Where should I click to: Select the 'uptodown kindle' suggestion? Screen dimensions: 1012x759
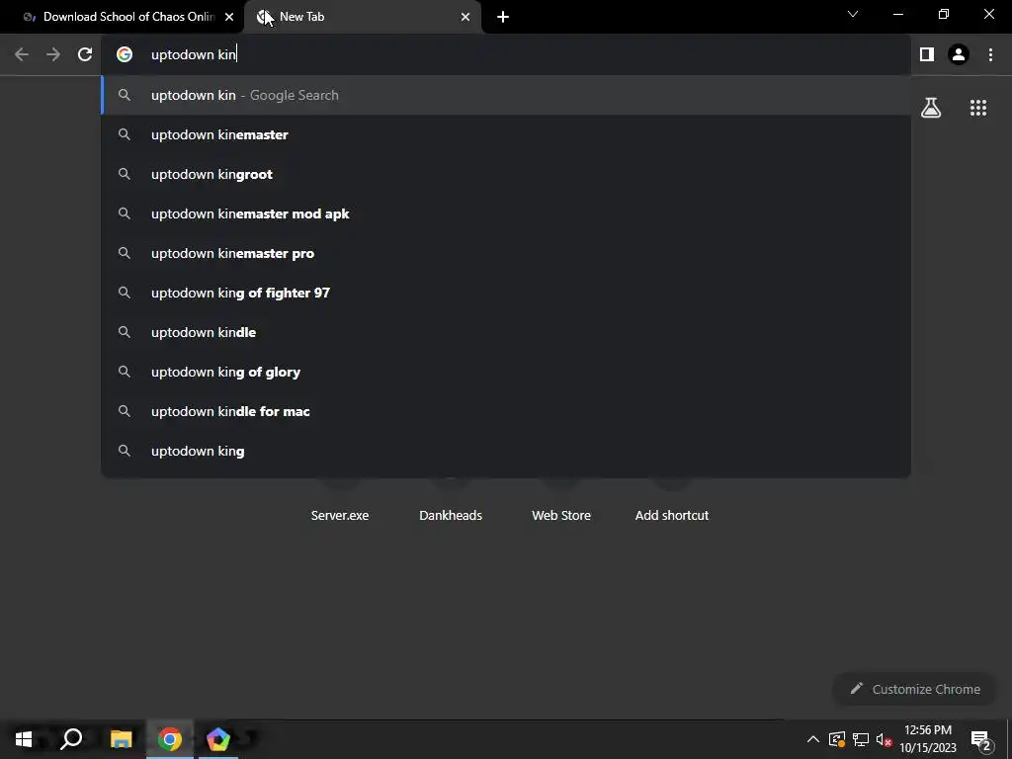[x=506, y=332]
